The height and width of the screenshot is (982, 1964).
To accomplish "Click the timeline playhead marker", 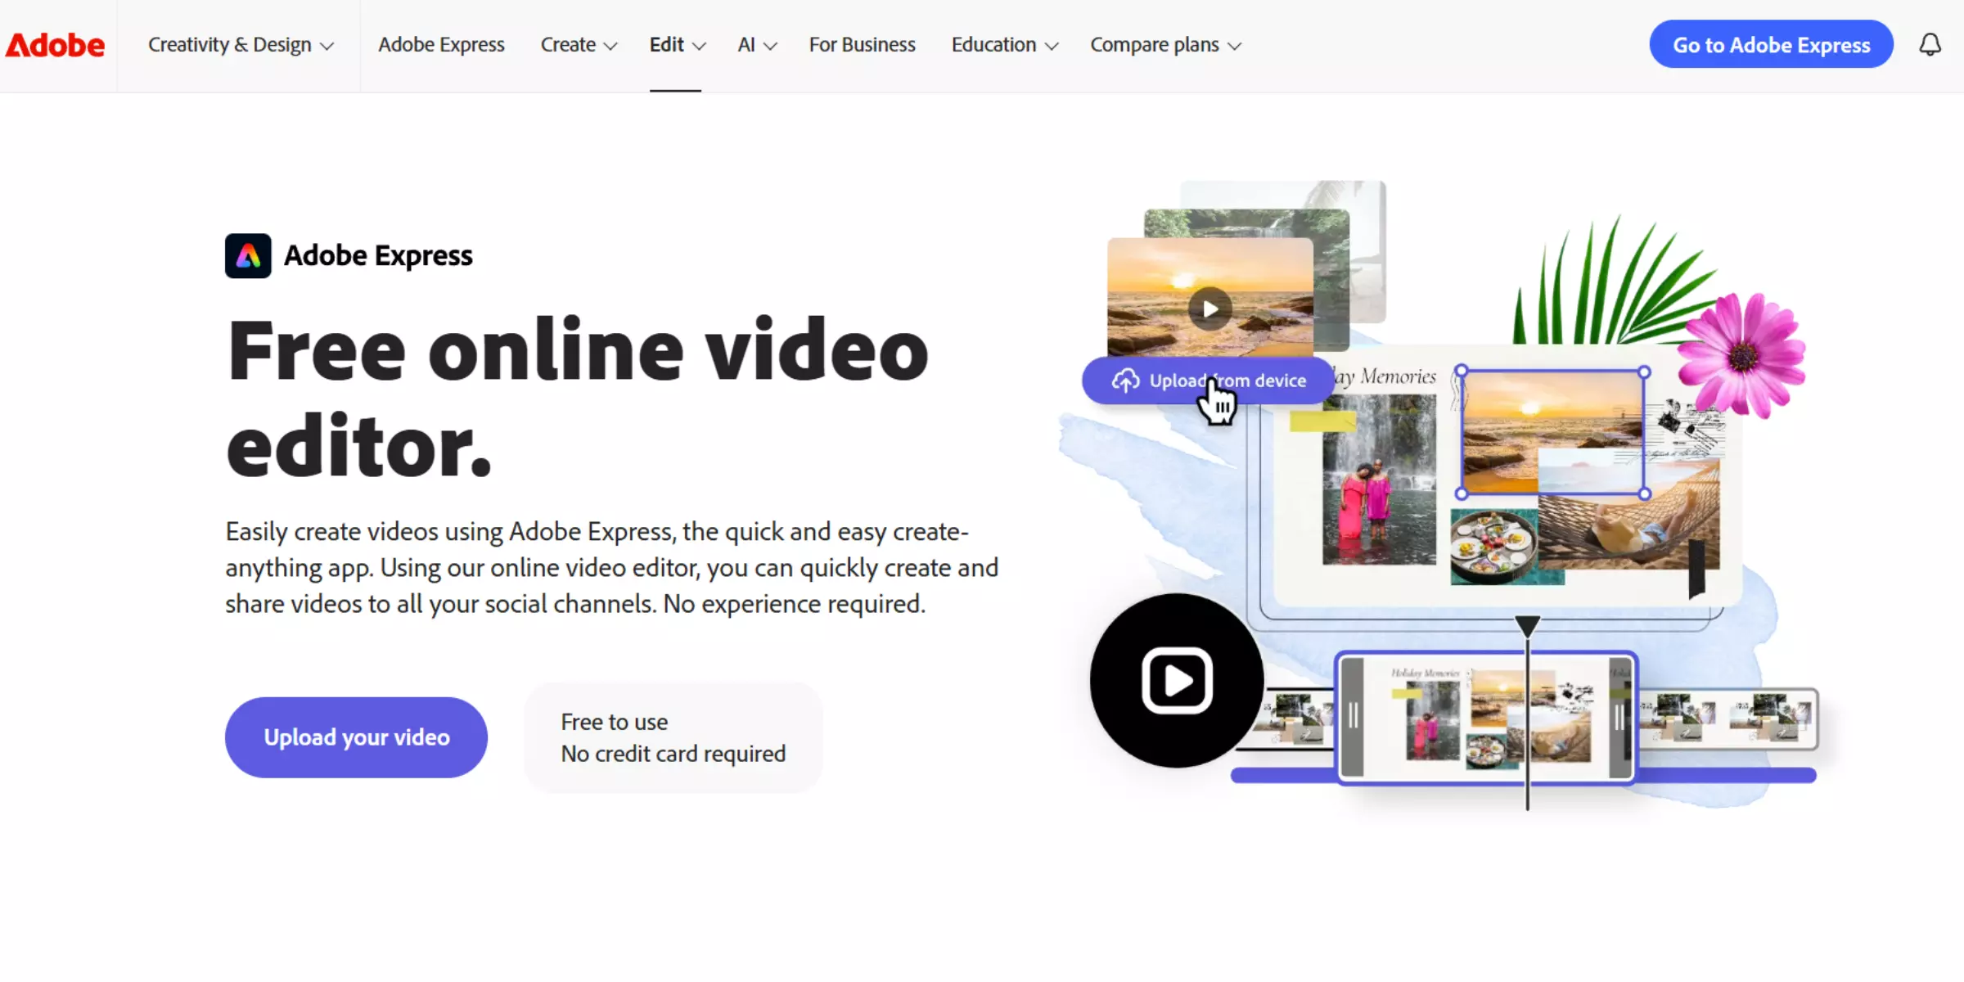I will click(x=1527, y=627).
